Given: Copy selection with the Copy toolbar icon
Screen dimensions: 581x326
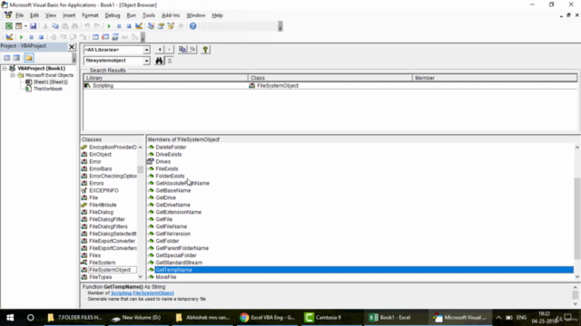Looking at the screenshot, I should click(55, 26).
